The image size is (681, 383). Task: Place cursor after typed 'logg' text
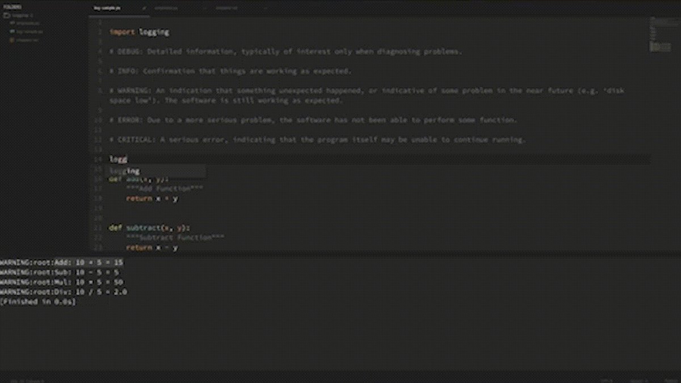click(128, 159)
